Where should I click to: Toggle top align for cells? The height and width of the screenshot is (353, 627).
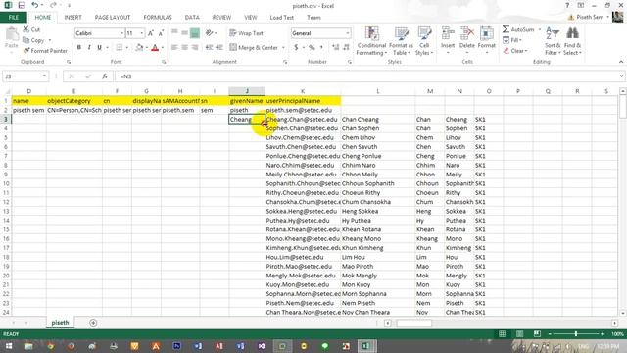[x=174, y=33]
